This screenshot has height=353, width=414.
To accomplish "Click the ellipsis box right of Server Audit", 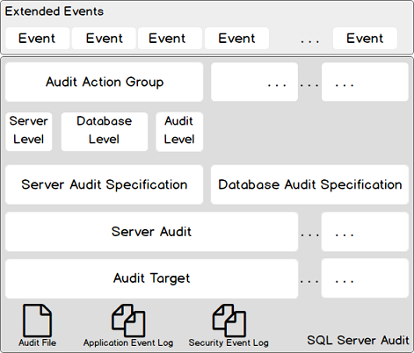I will click(x=365, y=232).
